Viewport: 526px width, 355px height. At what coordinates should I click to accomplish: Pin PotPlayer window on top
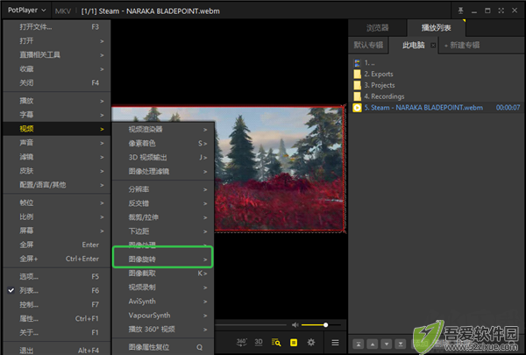click(461, 11)
